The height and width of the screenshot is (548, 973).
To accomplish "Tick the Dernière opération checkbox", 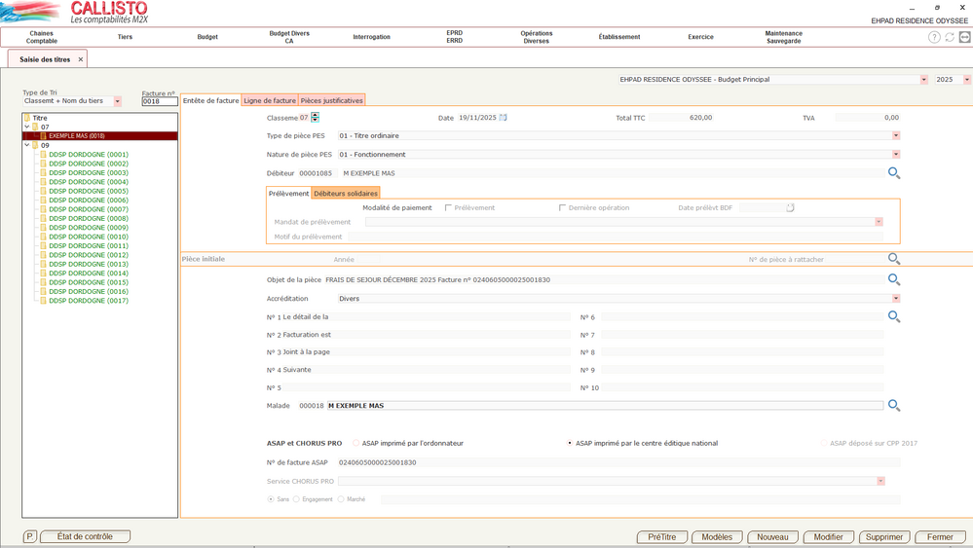I will point(563,208).
